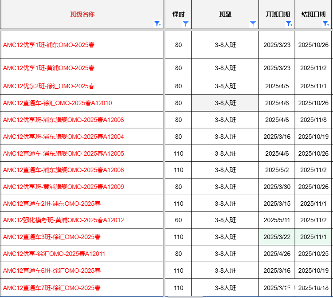Click AMC12优享-徐汇OMO-2025春A12011 cell

(82, 254)
